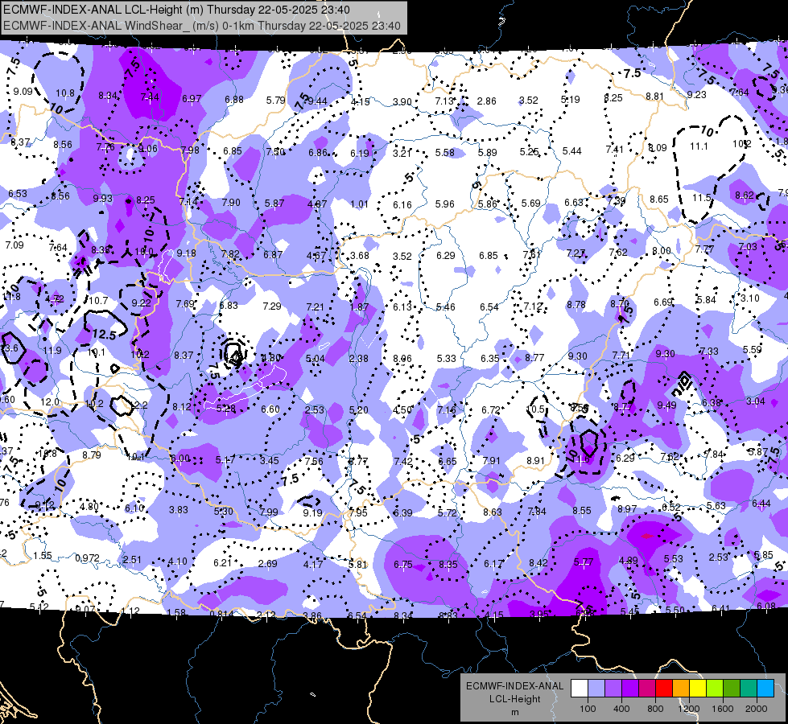The width and height of the screenshot is (788, 724).
Task: Click the wind shear value '1.01'
Action: 359,204
